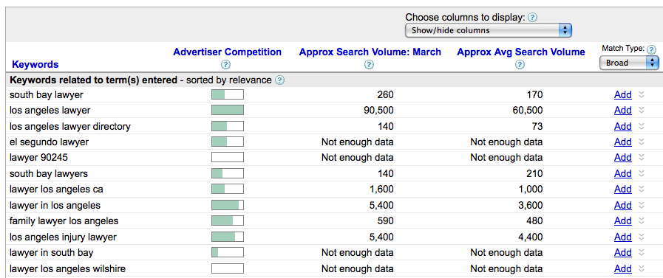Click competition bar for lawyer 90245

pyautogui.click(x=228, y=157)
